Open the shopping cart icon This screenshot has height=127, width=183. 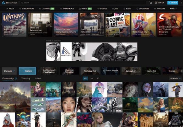151,3
